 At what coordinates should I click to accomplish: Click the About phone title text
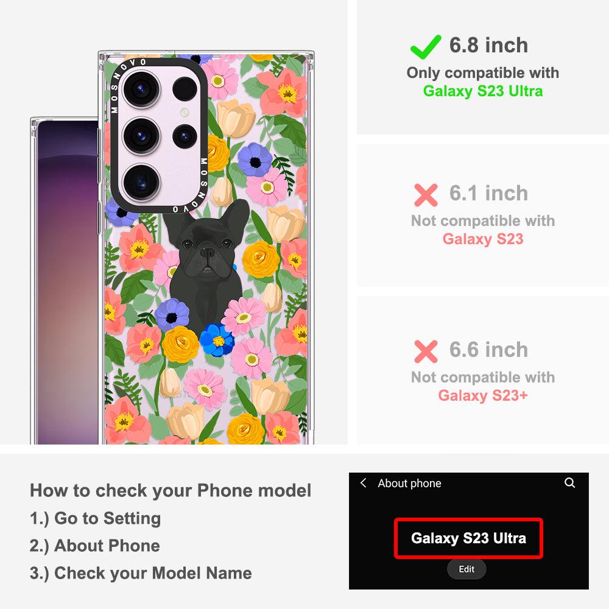pyautogui.click(x=409, y=483)
